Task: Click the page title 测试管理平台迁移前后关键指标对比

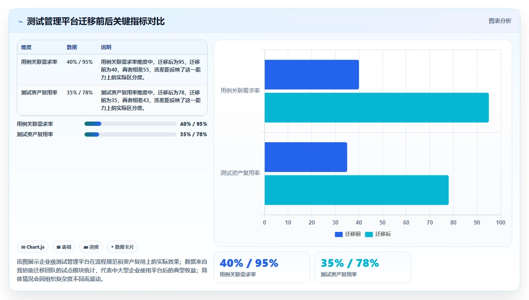Action: tap(96, 22)
